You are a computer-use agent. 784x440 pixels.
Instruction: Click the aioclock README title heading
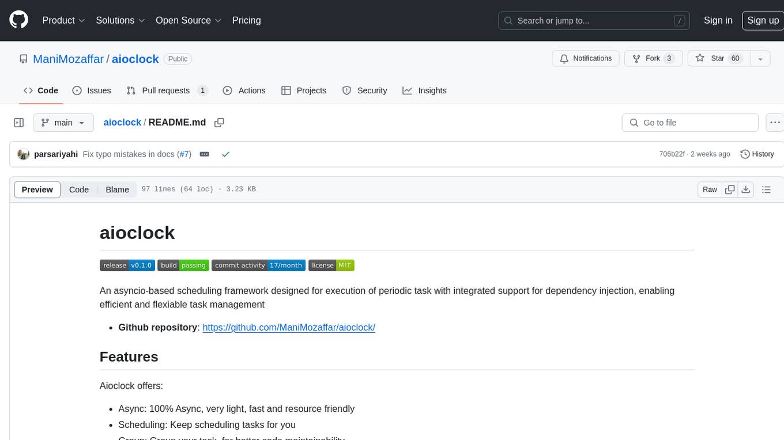(137, 233)
